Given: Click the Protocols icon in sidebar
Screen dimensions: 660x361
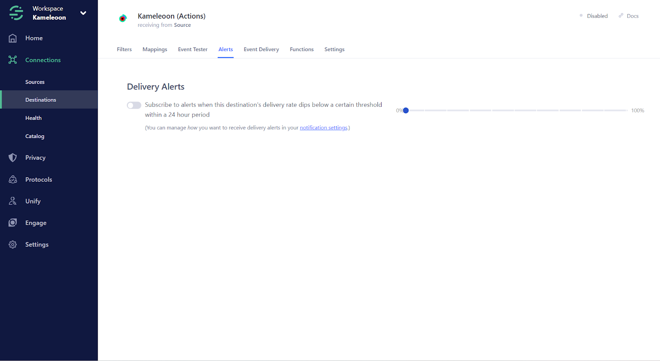Looking at the screenshot, I should point(13,179).
